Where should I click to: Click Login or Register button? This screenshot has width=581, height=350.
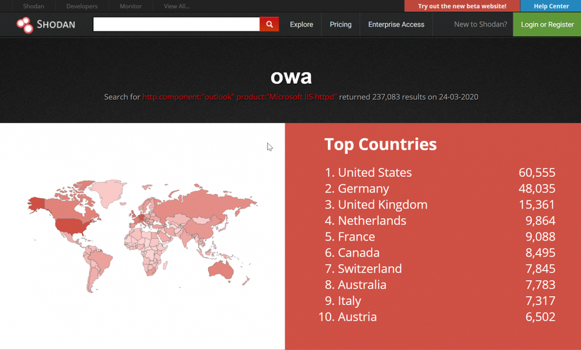[x=547, y=24]
